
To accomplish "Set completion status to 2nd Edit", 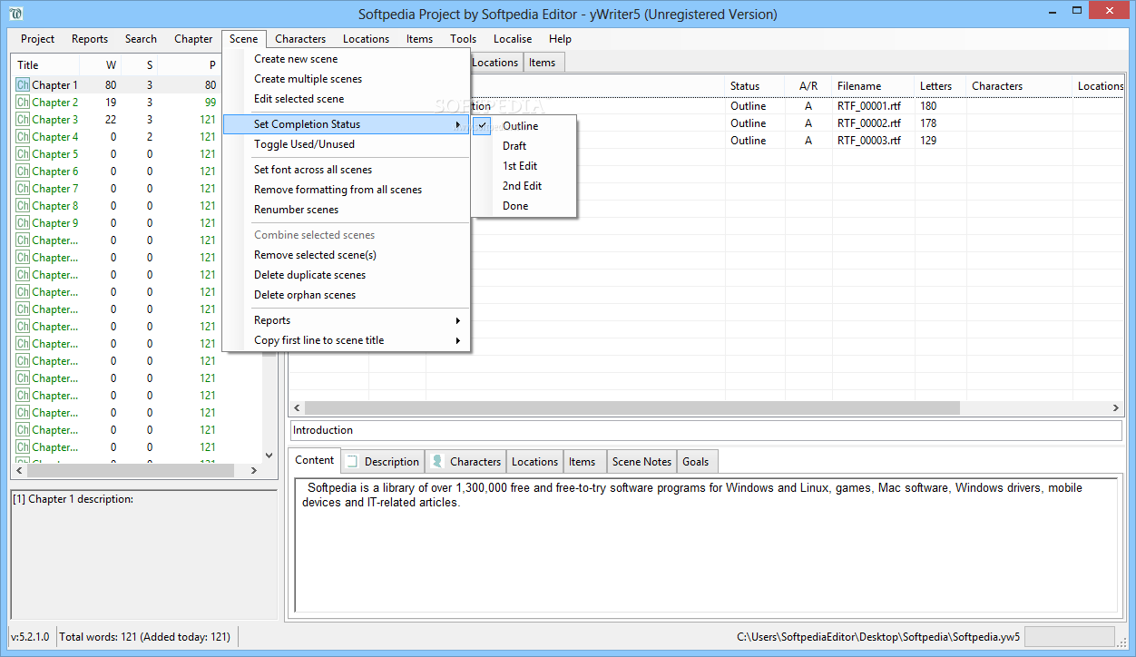I will [x=524, y=186].
